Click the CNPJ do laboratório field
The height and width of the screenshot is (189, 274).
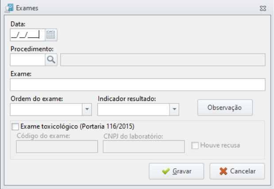144,147
